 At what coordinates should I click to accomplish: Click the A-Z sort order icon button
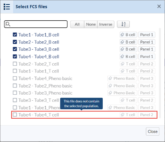(123, 24)
